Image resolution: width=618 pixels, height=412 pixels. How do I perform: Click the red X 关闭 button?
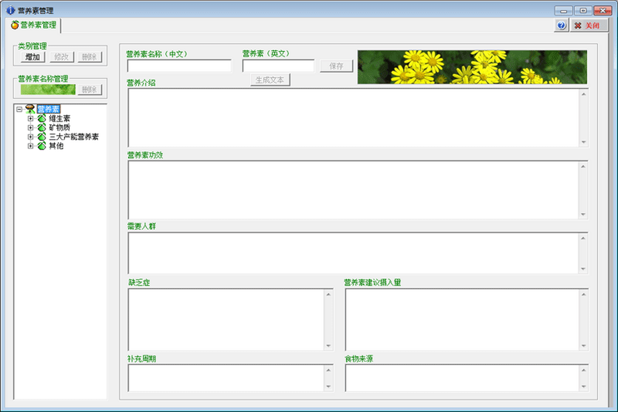click(588, 26)
